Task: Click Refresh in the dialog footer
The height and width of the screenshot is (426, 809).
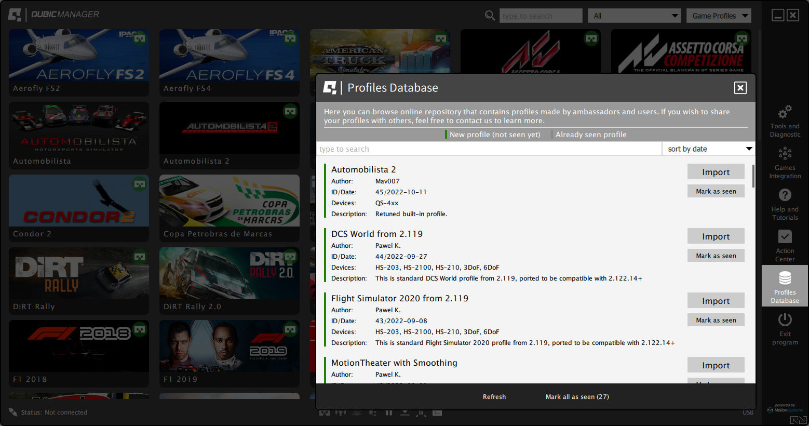Action: (494, 396)
